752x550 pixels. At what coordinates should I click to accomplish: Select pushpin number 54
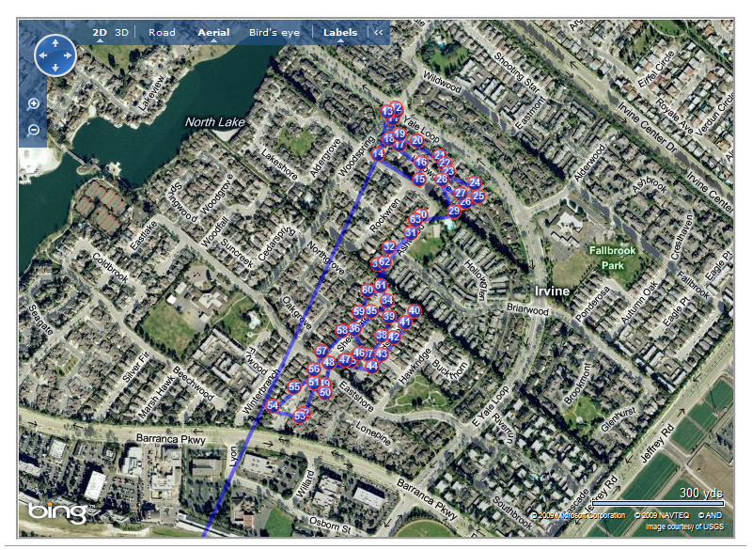(273, 406)
